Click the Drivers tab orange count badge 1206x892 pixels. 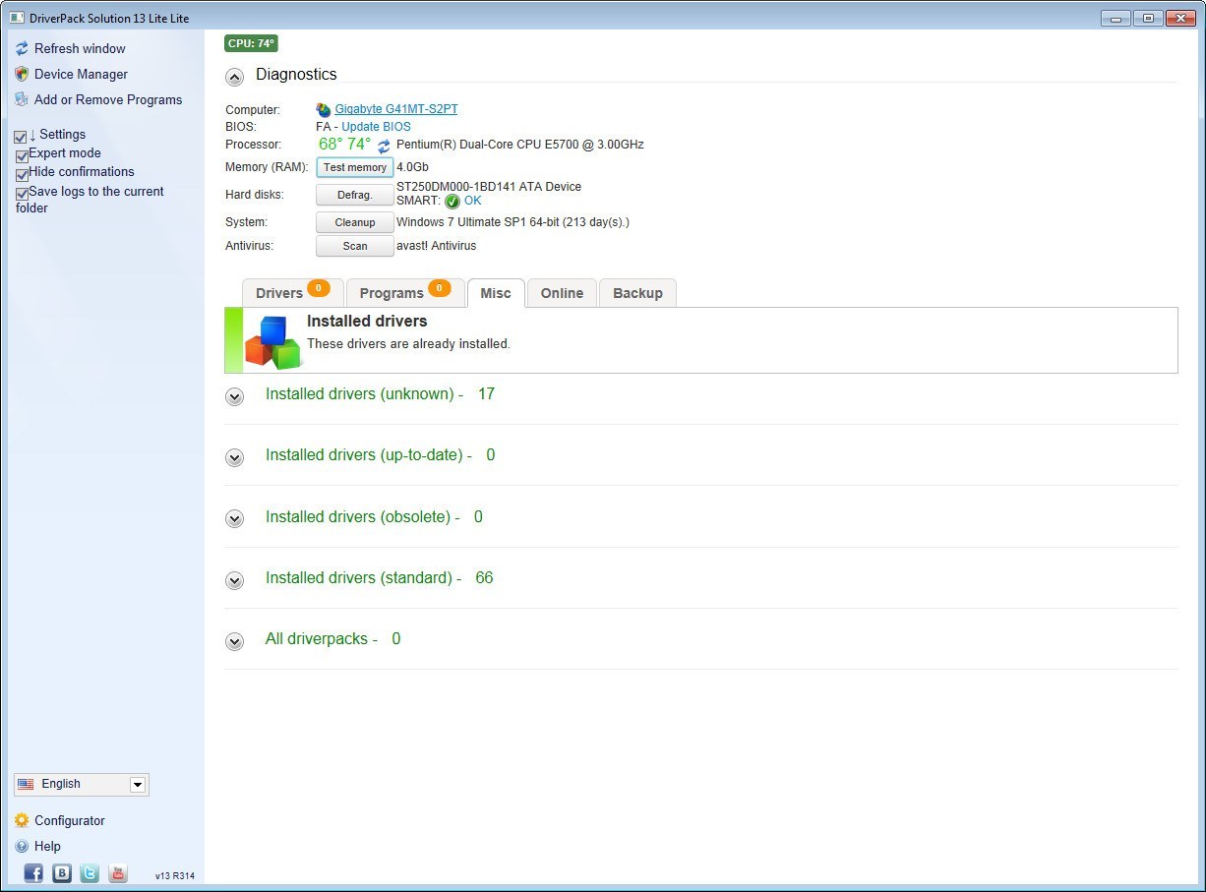[318, 288]
